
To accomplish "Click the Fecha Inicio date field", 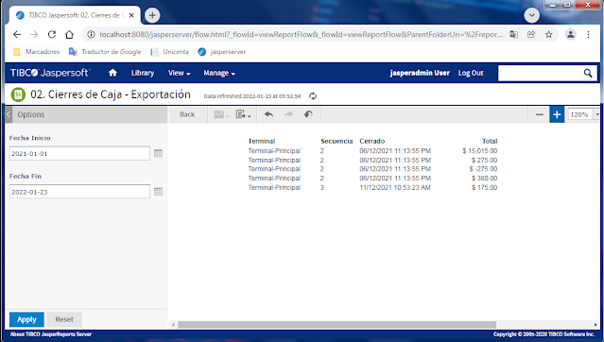I will (x=79, y=153).
